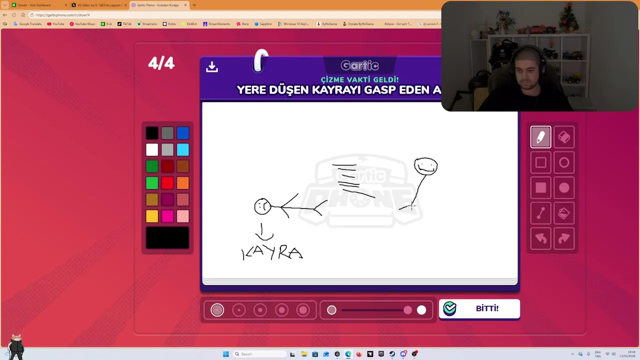Pick the black color swatch
The height and width of the screenshot is (360, 640).
[x=152, y=133]
